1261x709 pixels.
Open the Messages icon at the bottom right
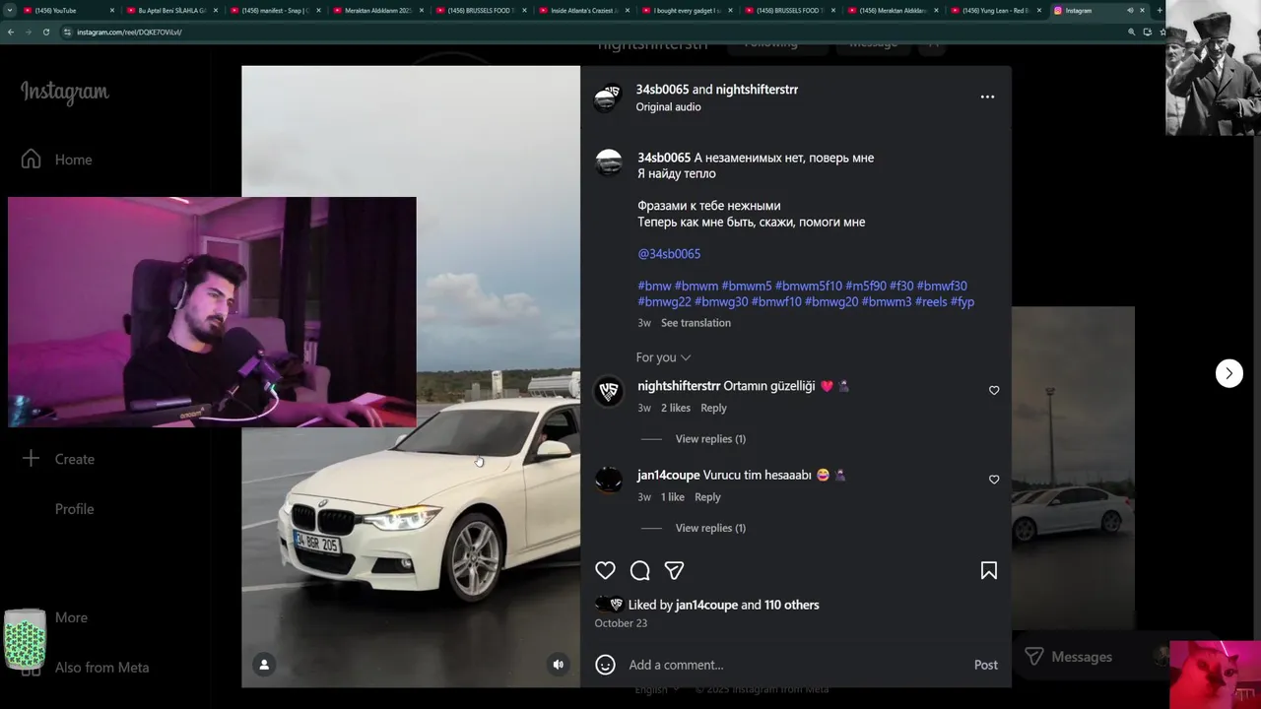1033,657
